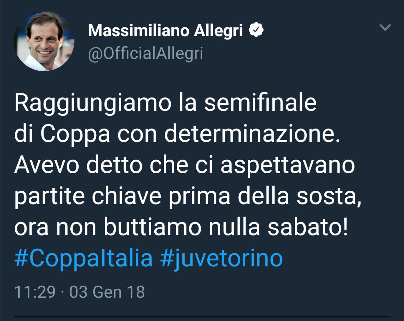
Task: Click the word Coppa in the tweet text
Action: 75,134
